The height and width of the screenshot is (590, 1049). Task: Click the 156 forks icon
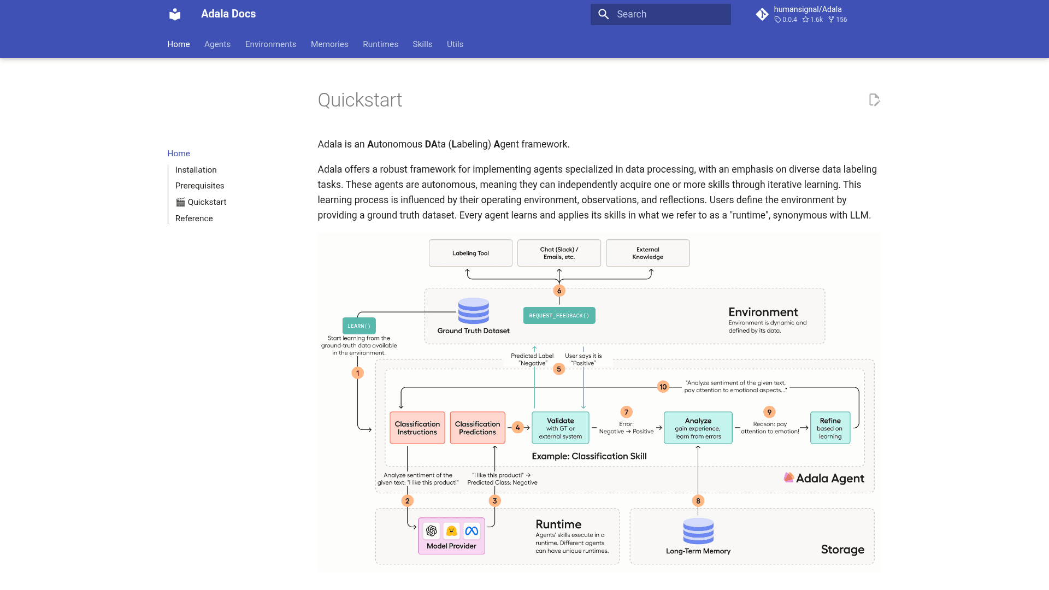coord(831,20)
